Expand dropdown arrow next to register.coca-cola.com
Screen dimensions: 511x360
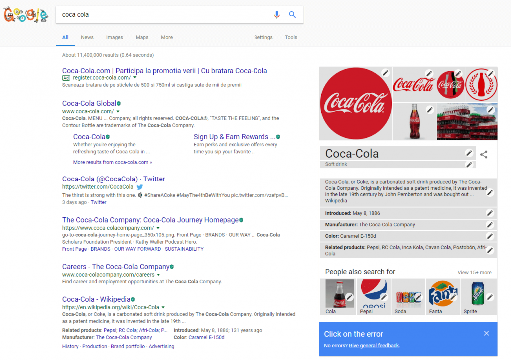pos(135,77)
